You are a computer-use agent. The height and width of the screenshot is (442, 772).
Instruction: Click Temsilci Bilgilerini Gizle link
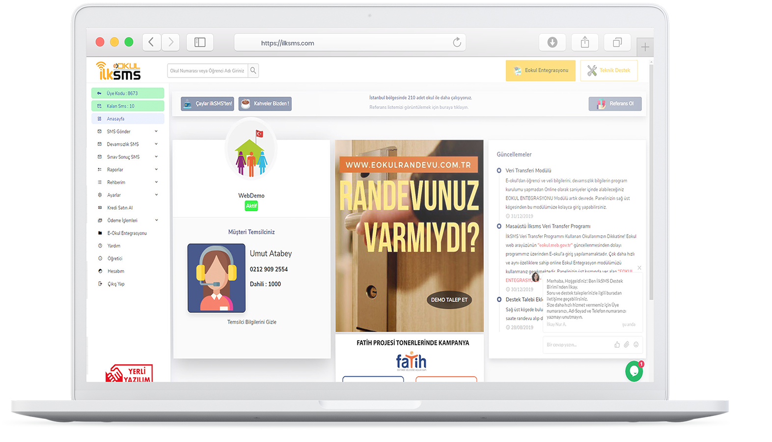coord(252,322)
